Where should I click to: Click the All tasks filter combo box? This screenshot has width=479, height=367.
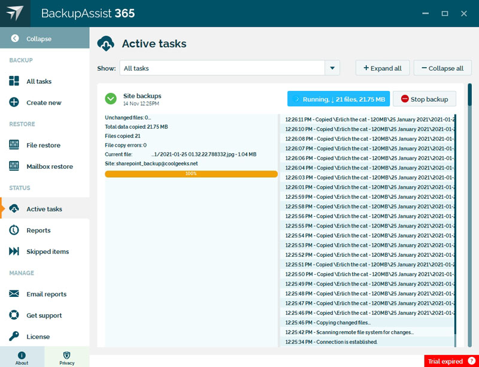pyautogui.click(x=229, y=68)
